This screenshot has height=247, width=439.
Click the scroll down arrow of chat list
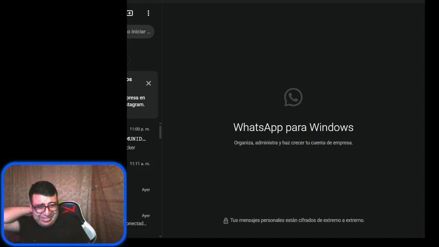[160, 236]
